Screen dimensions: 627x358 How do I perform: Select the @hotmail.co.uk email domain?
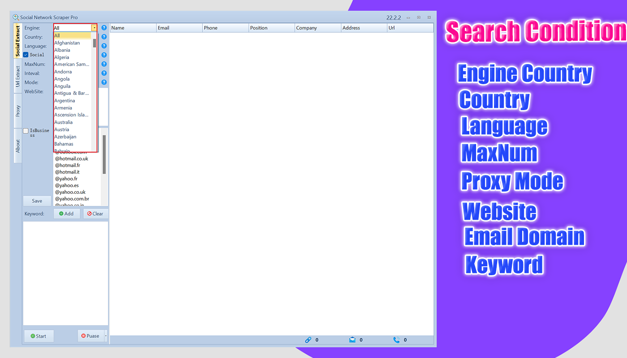[x=72, y=158]
